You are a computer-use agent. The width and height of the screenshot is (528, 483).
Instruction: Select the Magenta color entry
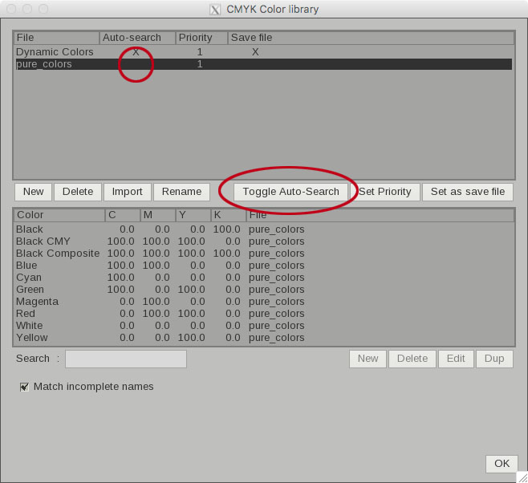(x=37, y=302)
